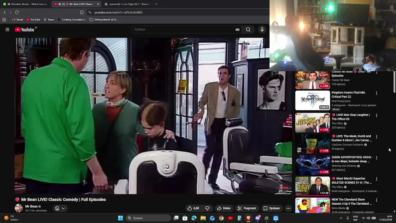Start voice search with microphone icon

(262, 30)
